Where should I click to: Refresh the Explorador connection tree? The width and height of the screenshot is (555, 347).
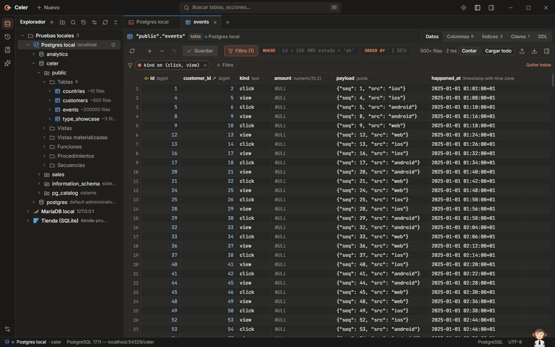pyautogui.click(x=105, y=22)
